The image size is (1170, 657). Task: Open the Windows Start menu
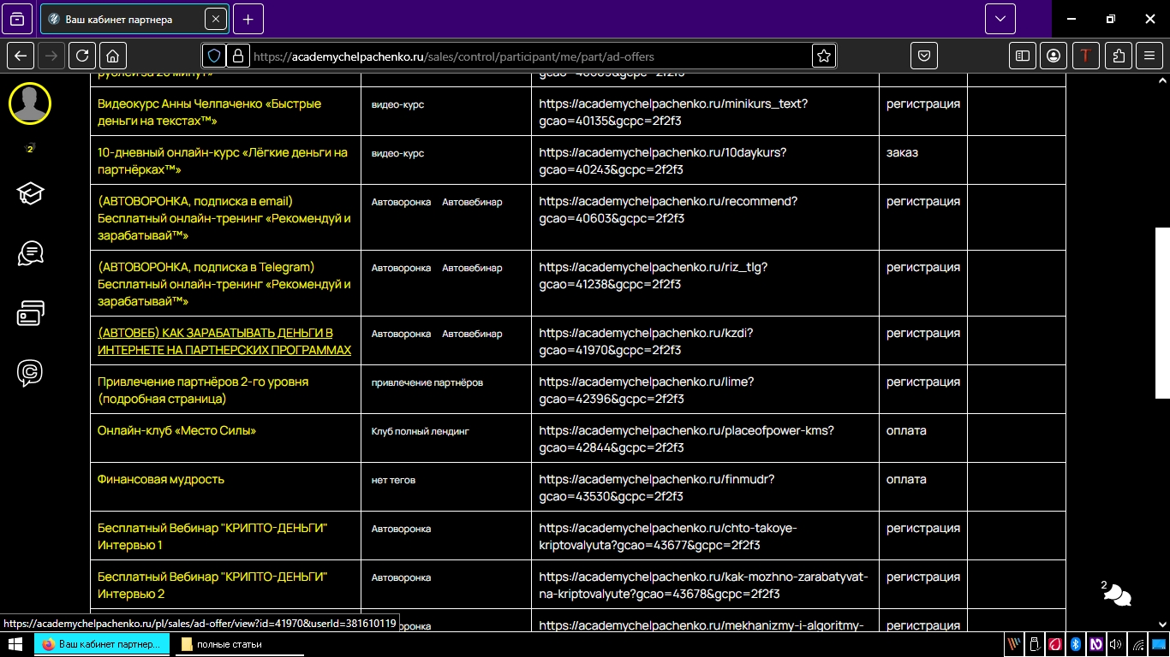15,644
